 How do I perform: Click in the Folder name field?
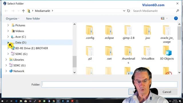click(109, 84)
